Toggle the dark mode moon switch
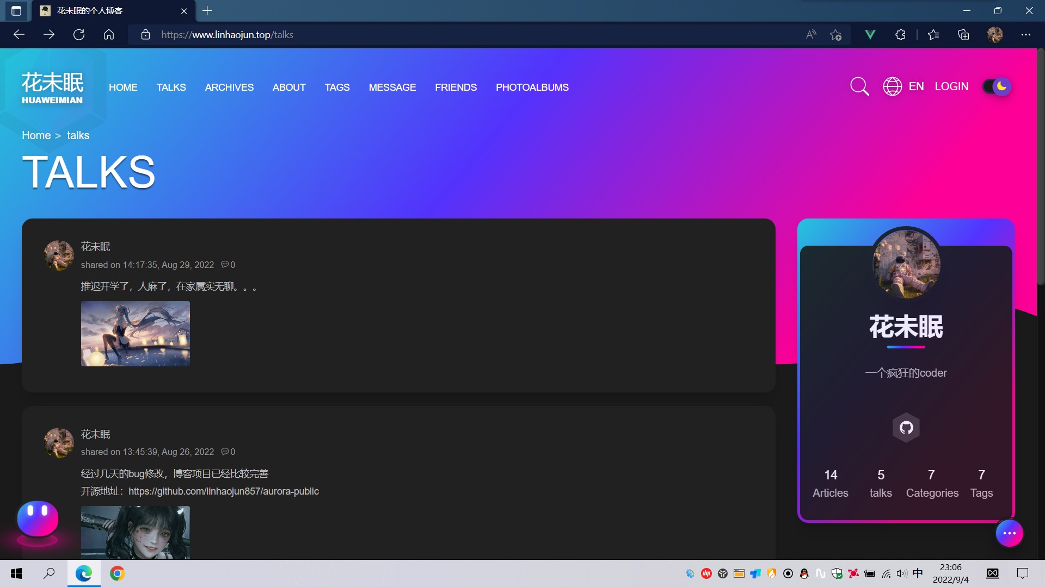 click(x=997, y=86)
